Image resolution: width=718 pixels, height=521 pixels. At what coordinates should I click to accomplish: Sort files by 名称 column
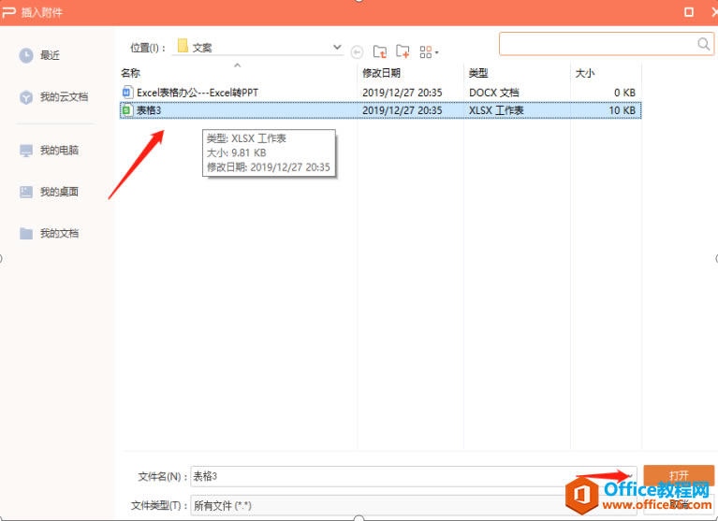[130, 73]
